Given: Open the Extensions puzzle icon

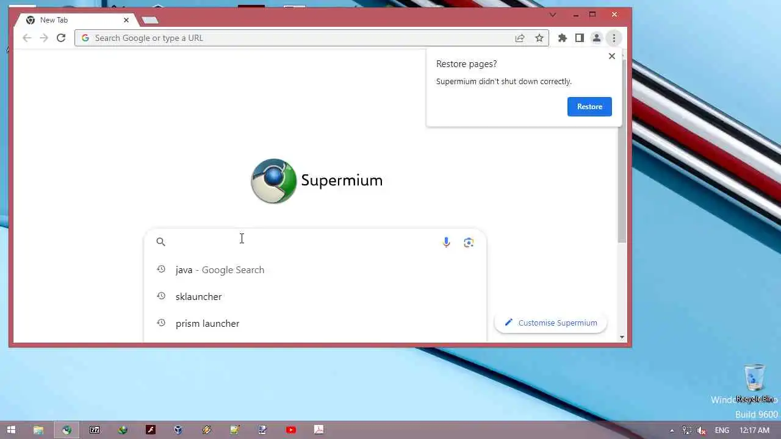Looking at the screenshot, I should (563, 38).
